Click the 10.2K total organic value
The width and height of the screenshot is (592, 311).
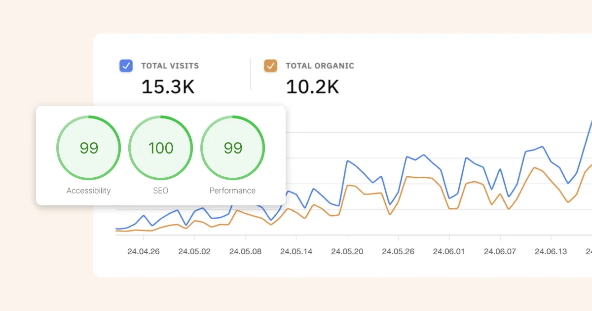click(312, 86)
